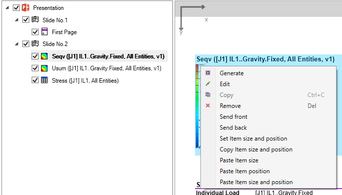Choose Edit from the context menu

pyautogui.click(x=268, y=84)
